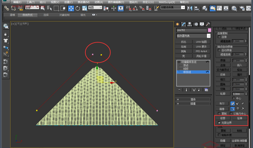Click the Configure Modifier Sets icon
Screen dimensions: 253x148
tap(206, 90)
